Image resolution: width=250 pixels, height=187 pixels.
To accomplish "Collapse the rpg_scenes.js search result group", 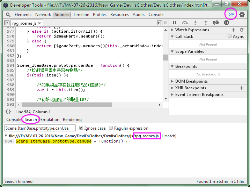I will click(6, 136).
